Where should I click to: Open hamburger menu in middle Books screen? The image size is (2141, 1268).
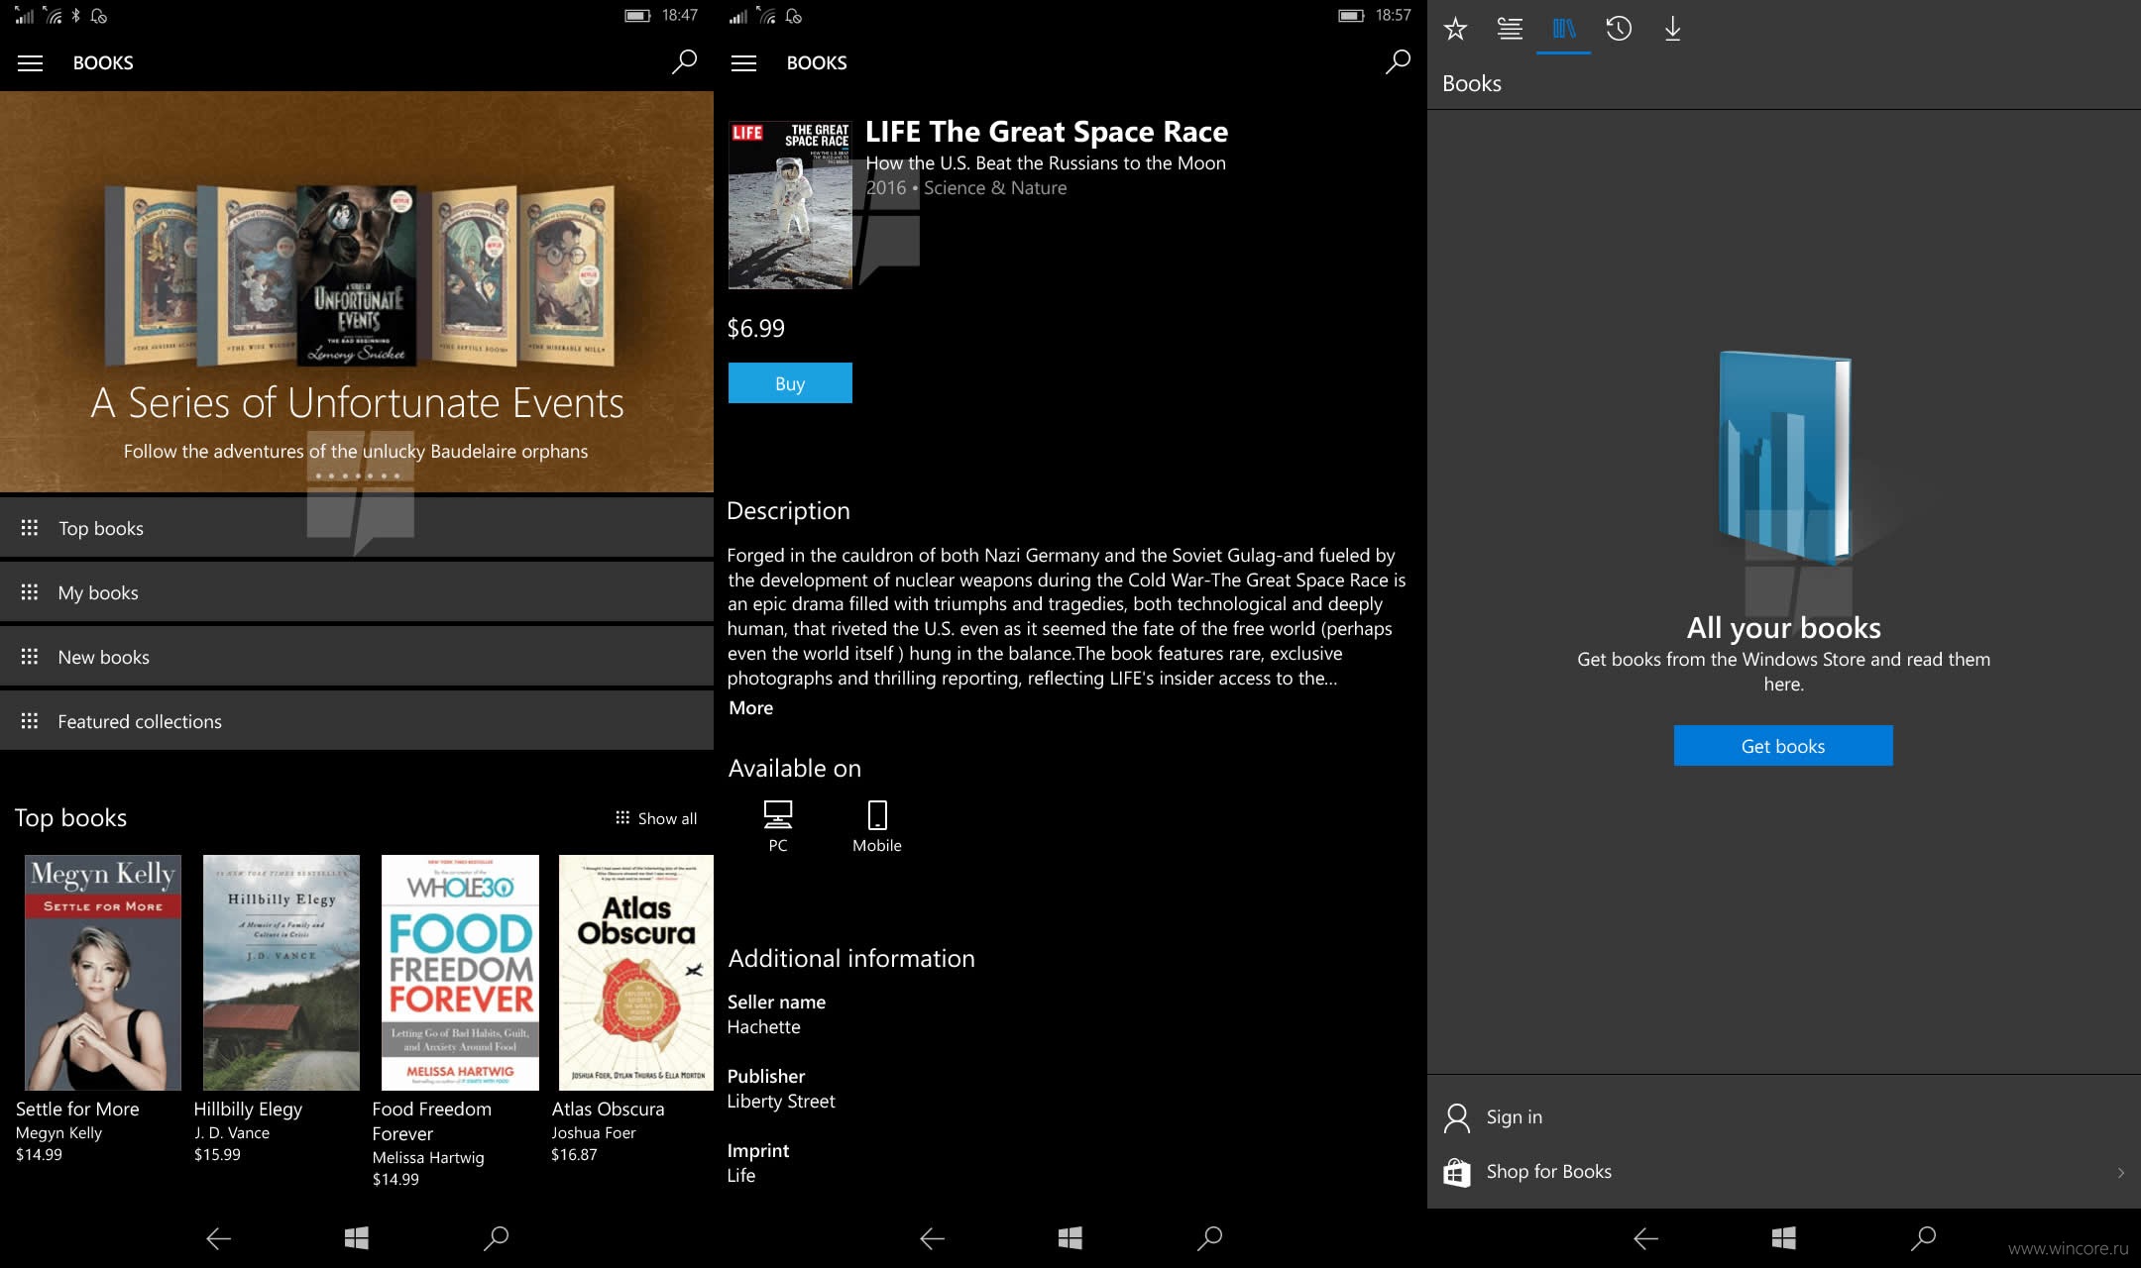[743, 63]
